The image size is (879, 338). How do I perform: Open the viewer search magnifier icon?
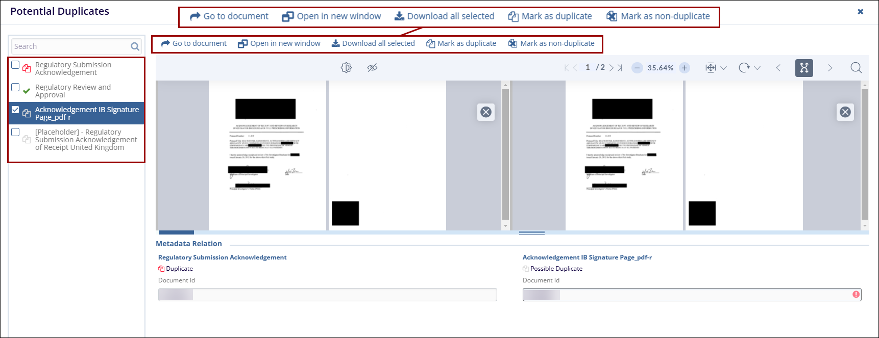click(x=856, y=68)
